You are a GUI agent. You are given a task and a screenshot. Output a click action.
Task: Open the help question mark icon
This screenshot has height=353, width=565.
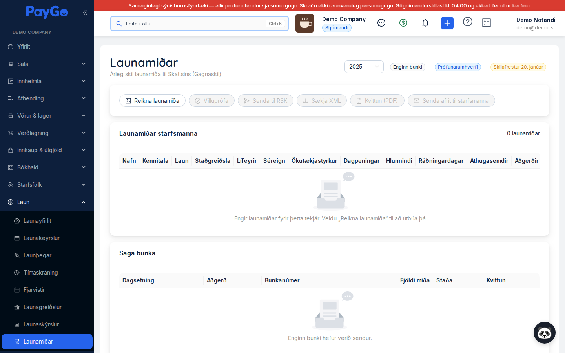[x=468, y=22]
